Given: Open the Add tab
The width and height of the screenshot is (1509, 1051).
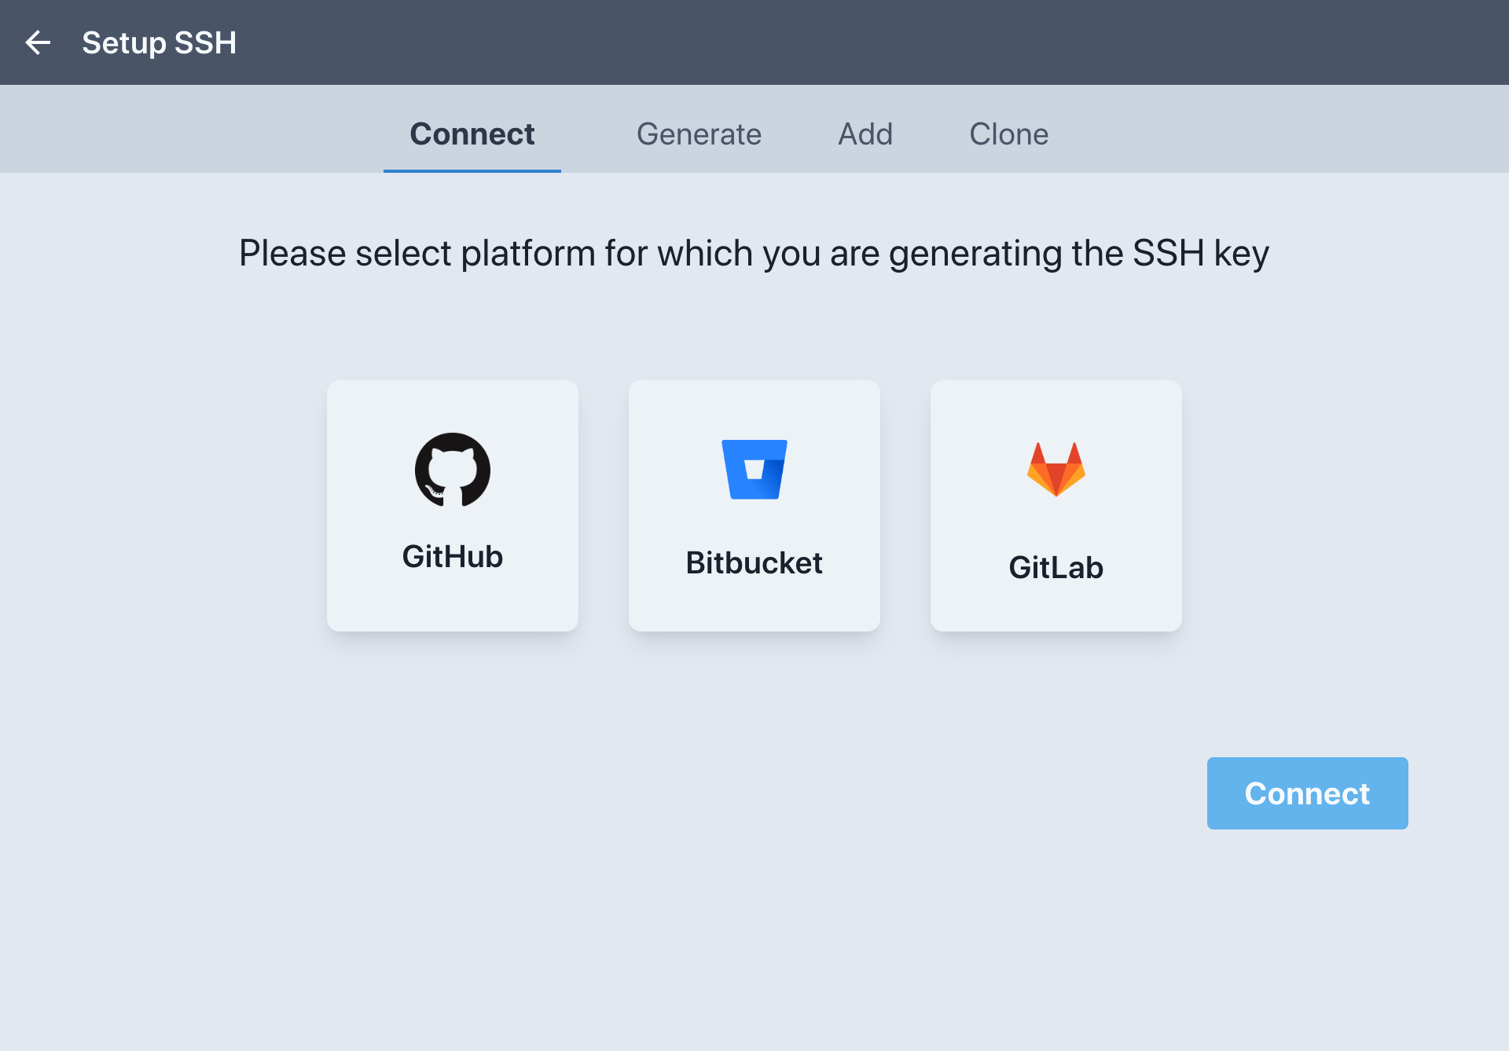Looking at the screenshot, I should (865, 134).
